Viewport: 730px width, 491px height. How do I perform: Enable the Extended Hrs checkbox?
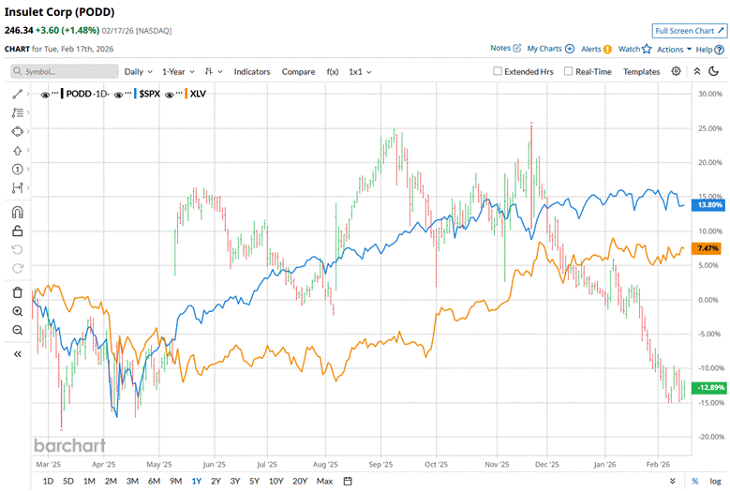pos(499,71)
